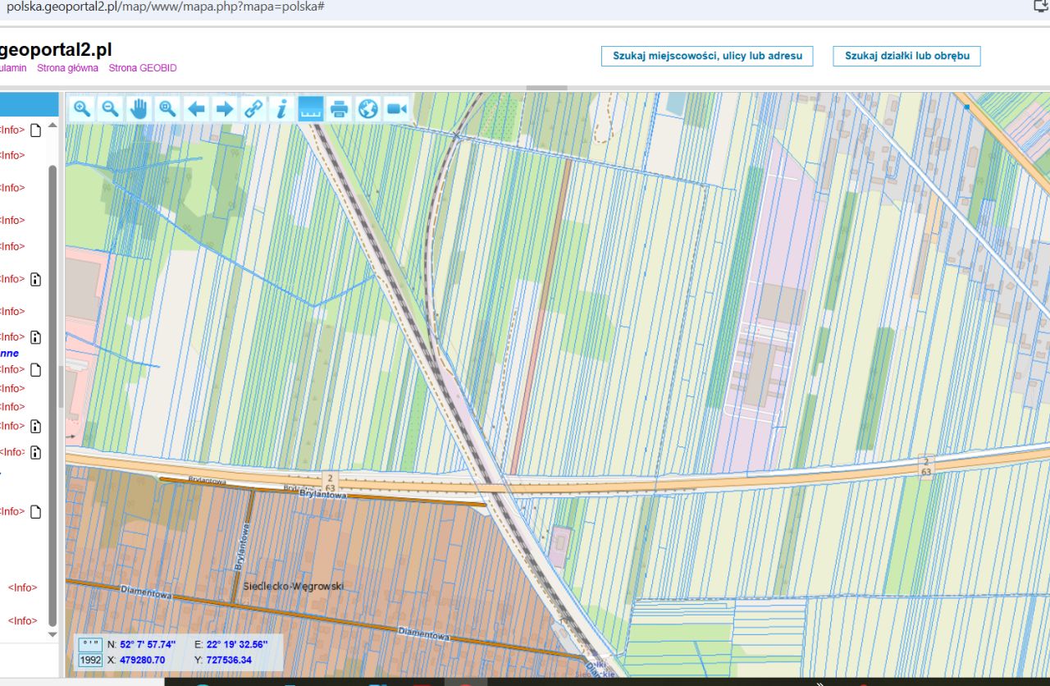Click the scroll down arrow in layer panel
The height and width of the screenshot is (686, 1050).
pyautogui.click(x=52, y=634)
